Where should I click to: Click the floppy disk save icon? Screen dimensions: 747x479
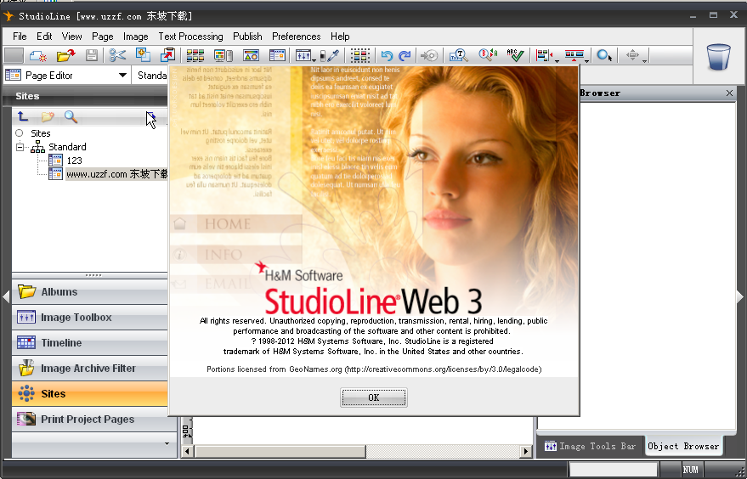click(92, 56)
